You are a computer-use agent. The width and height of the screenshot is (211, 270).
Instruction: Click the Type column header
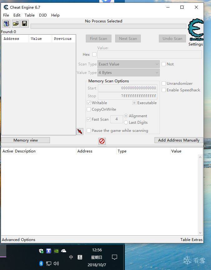point(143,151)
